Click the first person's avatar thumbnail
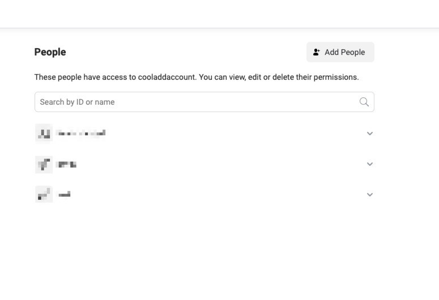The height and width of the screenshot is (300, 439). coord(44,134)
